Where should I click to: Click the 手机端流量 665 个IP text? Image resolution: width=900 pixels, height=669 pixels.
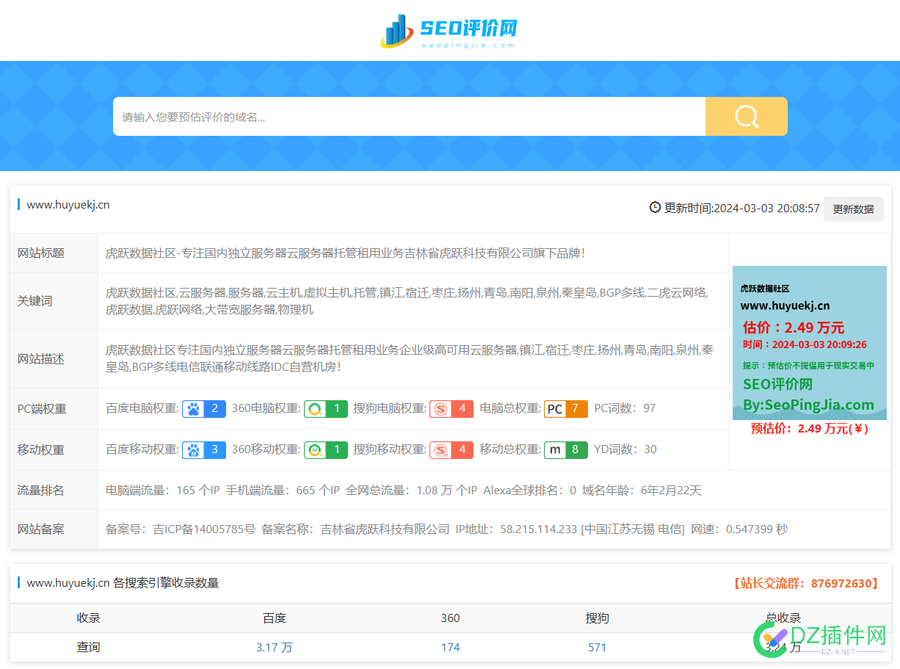(283, 490)
